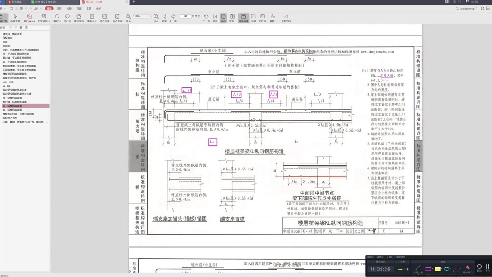Open the rectangle tool dropdown in effects panel

click(x=433, y=268)
